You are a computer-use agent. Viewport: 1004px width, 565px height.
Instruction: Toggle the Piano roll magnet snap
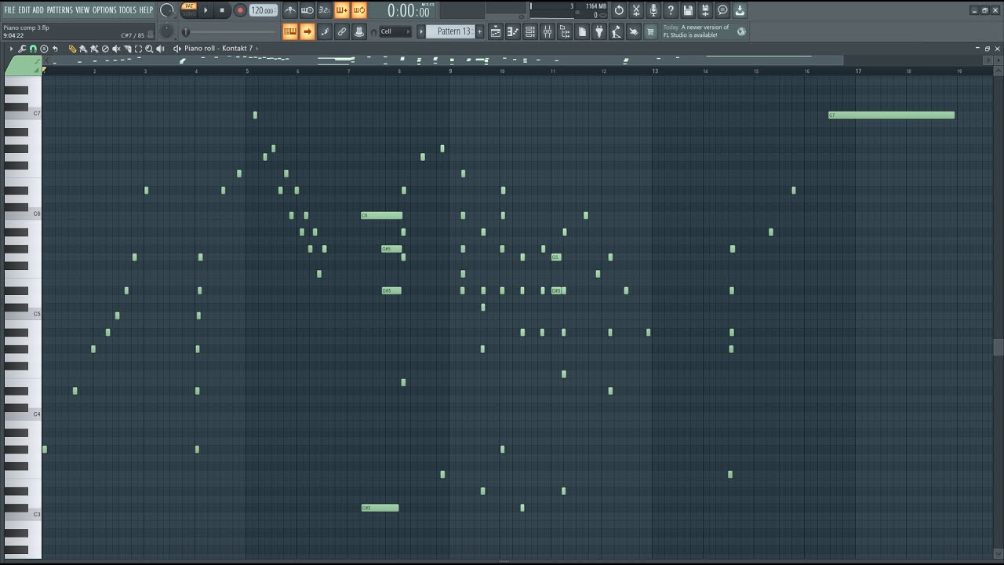click(33, 49)
